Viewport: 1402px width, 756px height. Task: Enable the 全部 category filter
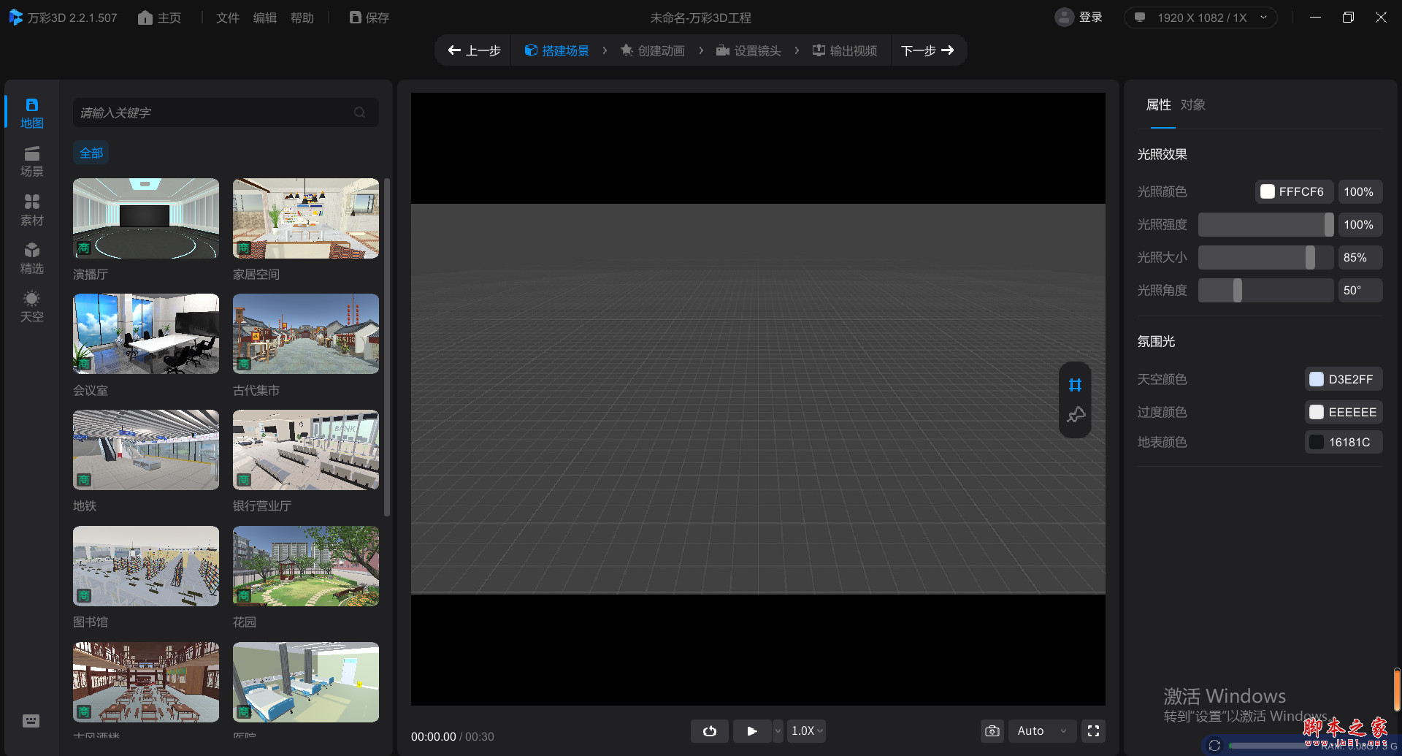pyautogui.click(x=91, y=153)
